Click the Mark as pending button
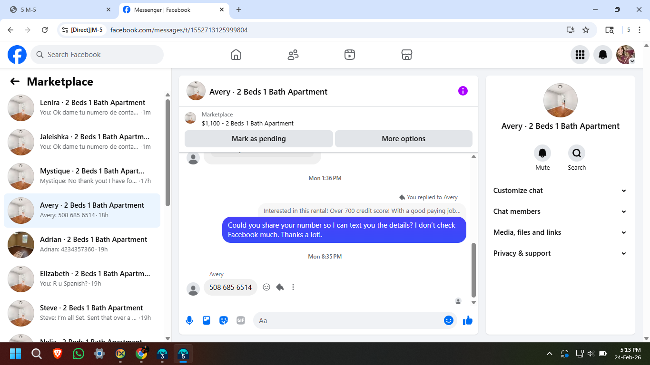650x365 pixels. 259,139
